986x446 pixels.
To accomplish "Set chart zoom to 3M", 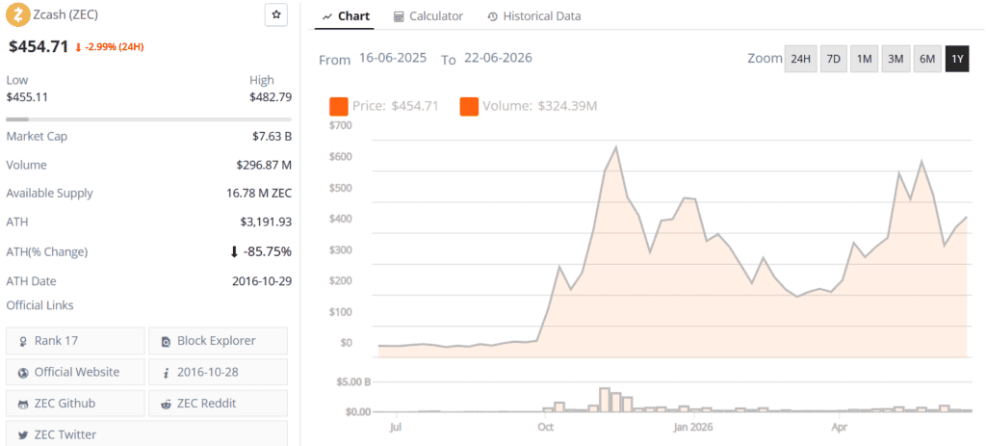I will click(x=895, y=59).
